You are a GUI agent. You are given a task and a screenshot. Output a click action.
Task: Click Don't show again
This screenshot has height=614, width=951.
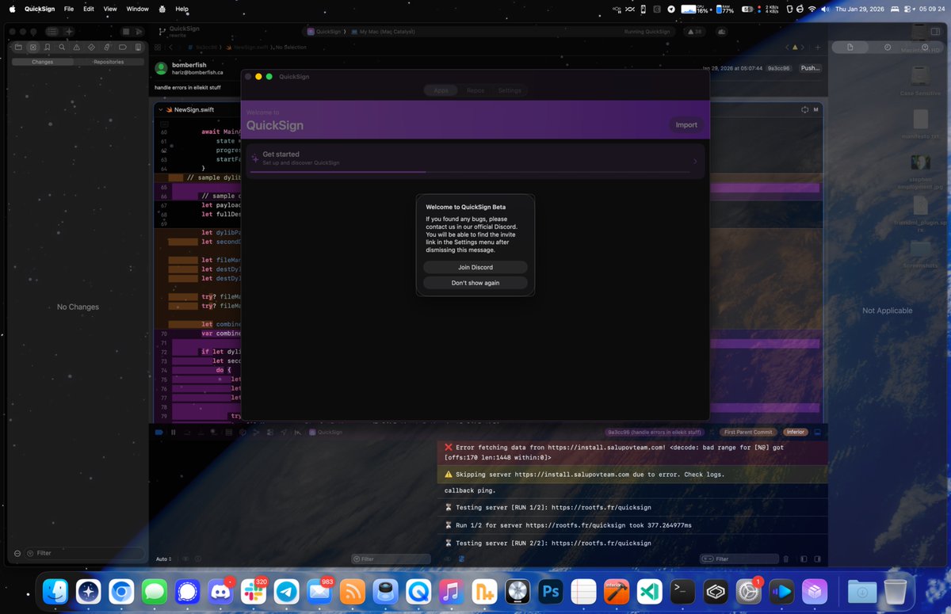pyautogui.click(x=475, y=282)
